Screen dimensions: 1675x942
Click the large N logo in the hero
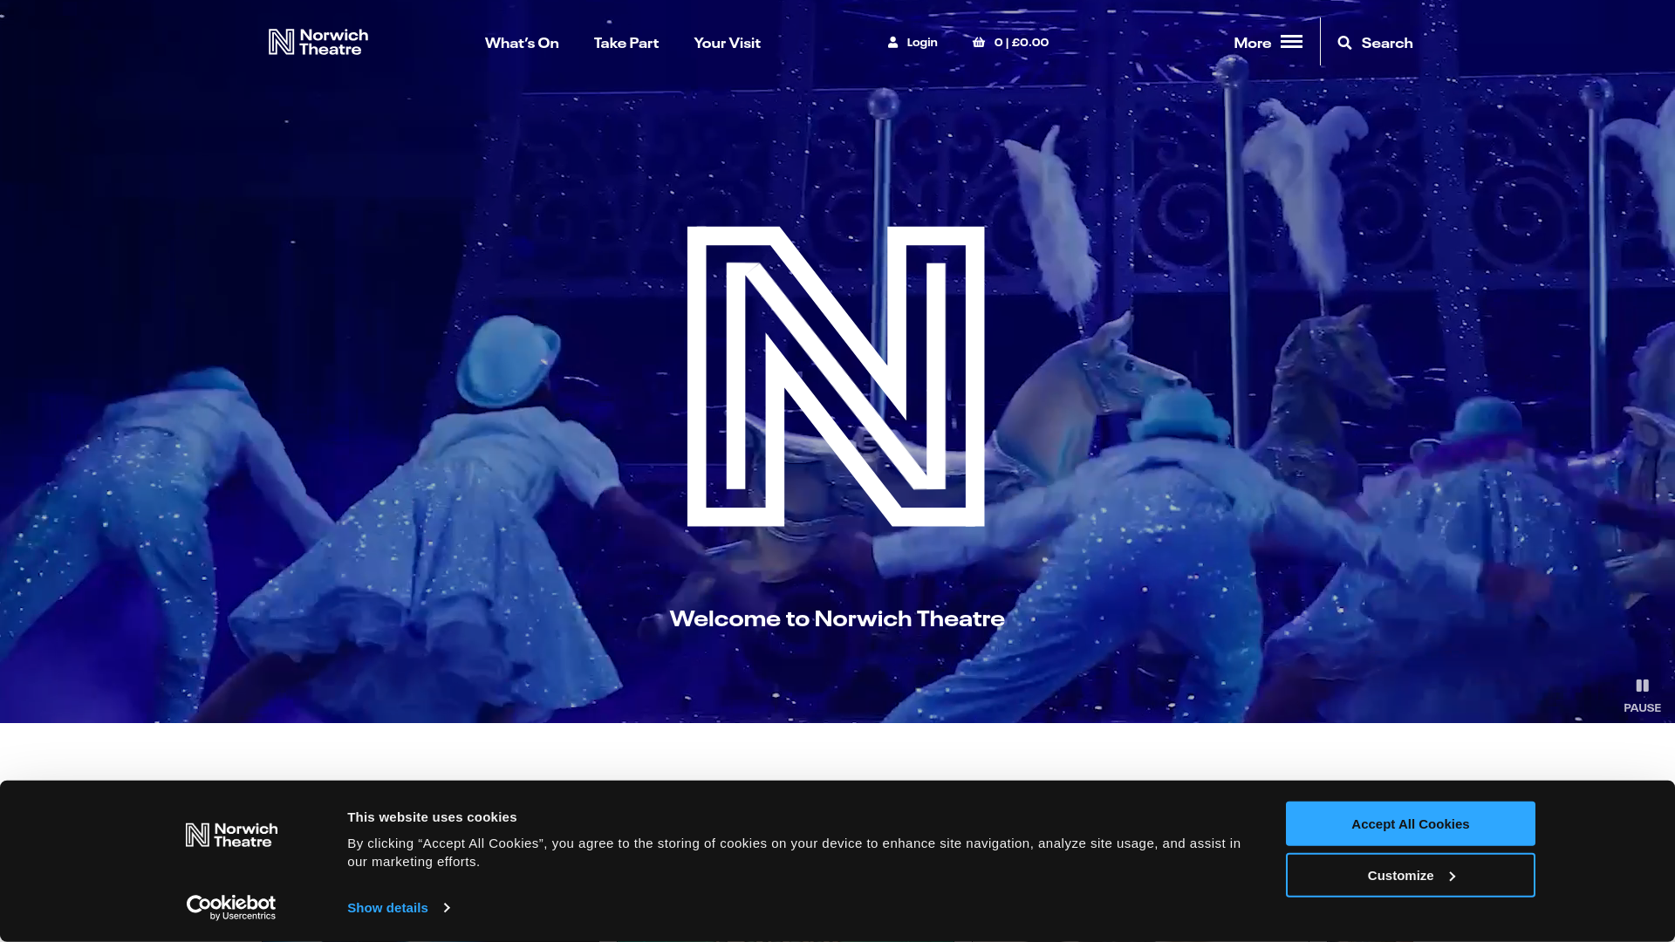tap(836, 377)
